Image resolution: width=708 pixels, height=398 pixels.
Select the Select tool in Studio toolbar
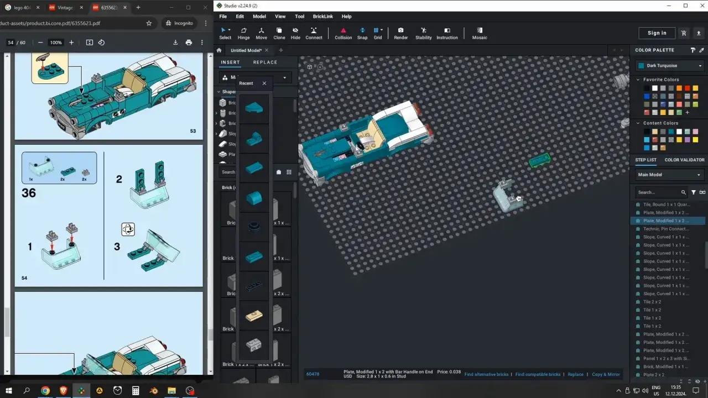pyautogui.click(x=225, y=34)
